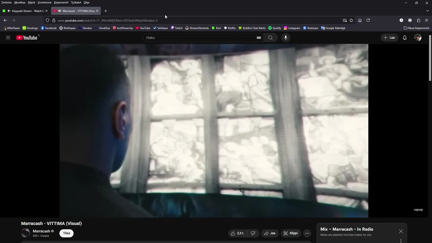Image resolution: width=432 pixels, height=243 pixels.
Task: Open the YouTube guide hamburger menu
Action: pyautogui.click(x=8, y=37)
